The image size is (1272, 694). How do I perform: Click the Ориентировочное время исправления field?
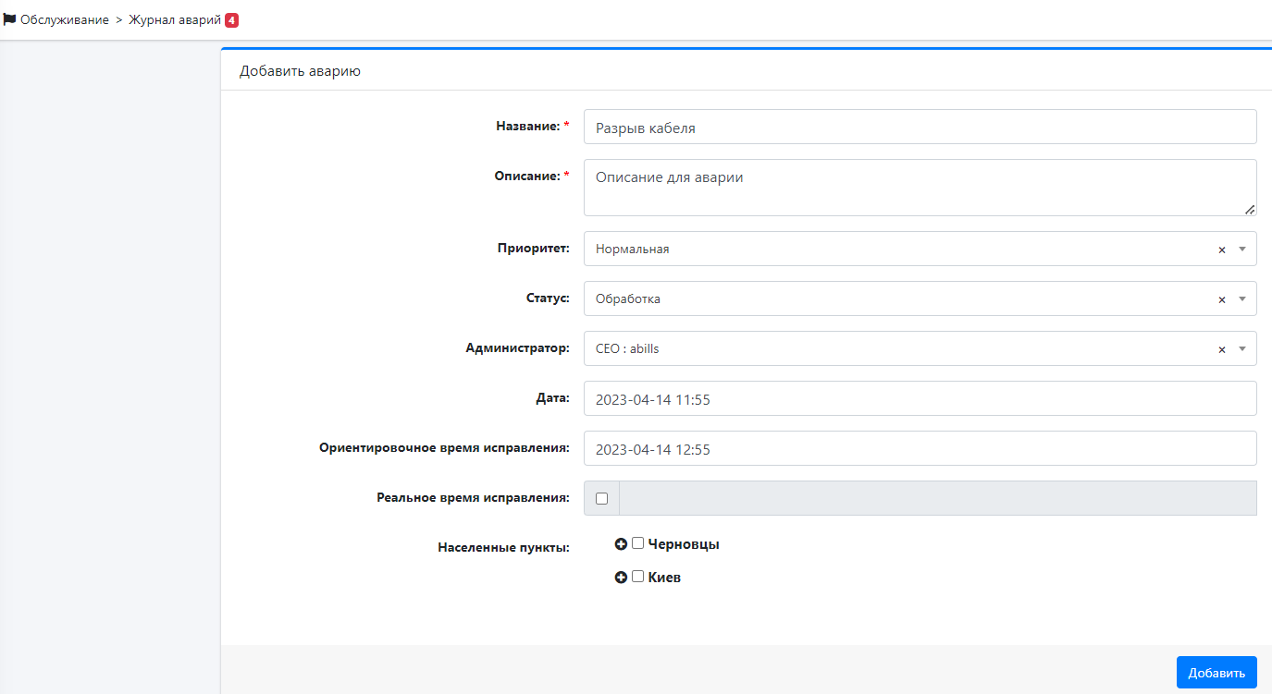(920, 449)
